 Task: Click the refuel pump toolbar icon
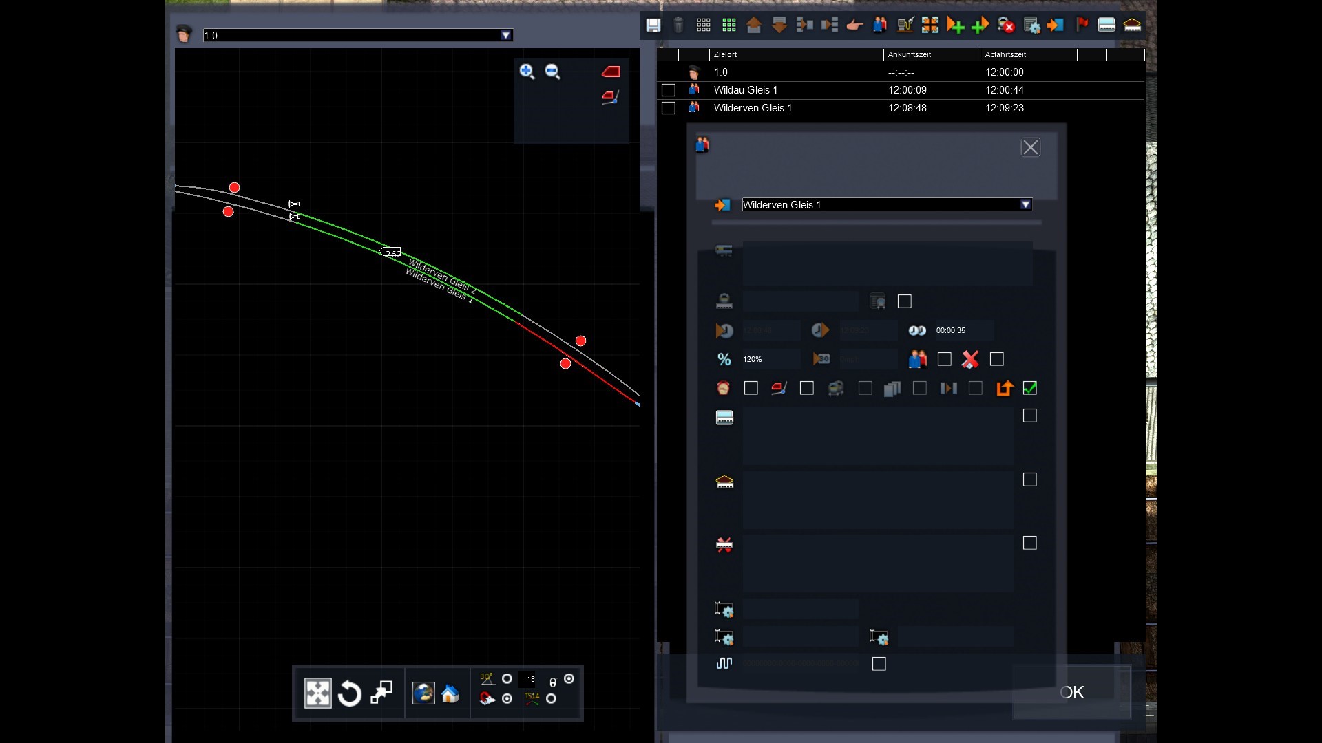(905, 25)
